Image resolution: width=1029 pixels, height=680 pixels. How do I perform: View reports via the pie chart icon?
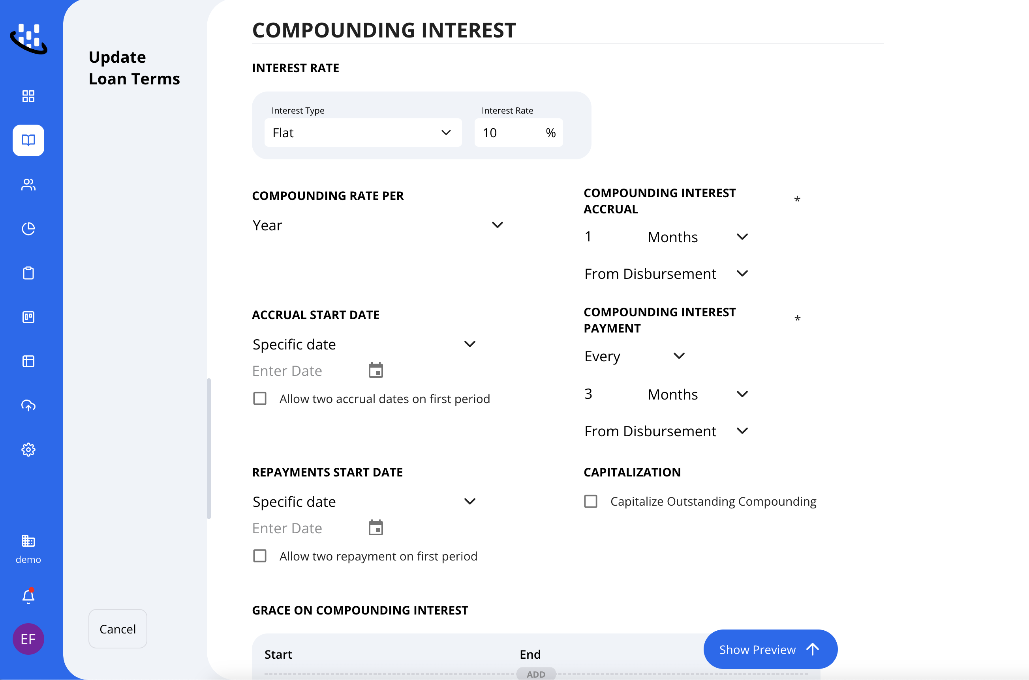tap(28, 229)
